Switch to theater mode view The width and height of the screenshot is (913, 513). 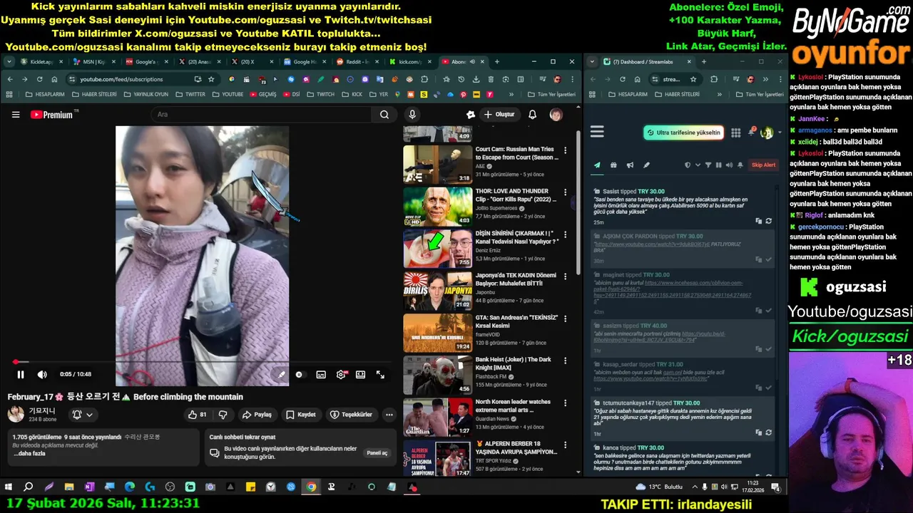pyautogui.click(x=361, y=375)
